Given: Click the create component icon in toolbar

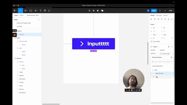Looking at the screenshot, I should [93, 10].
